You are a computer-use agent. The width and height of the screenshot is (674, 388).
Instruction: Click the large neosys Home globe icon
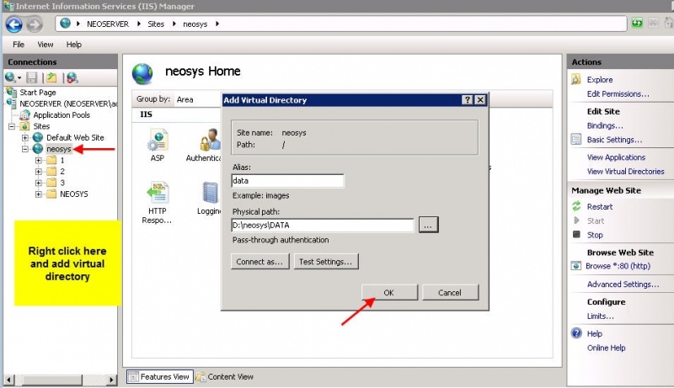coord(142,73)
